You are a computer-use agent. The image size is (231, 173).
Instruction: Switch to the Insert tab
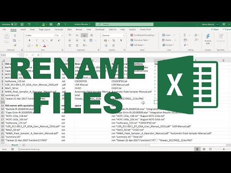23,29
